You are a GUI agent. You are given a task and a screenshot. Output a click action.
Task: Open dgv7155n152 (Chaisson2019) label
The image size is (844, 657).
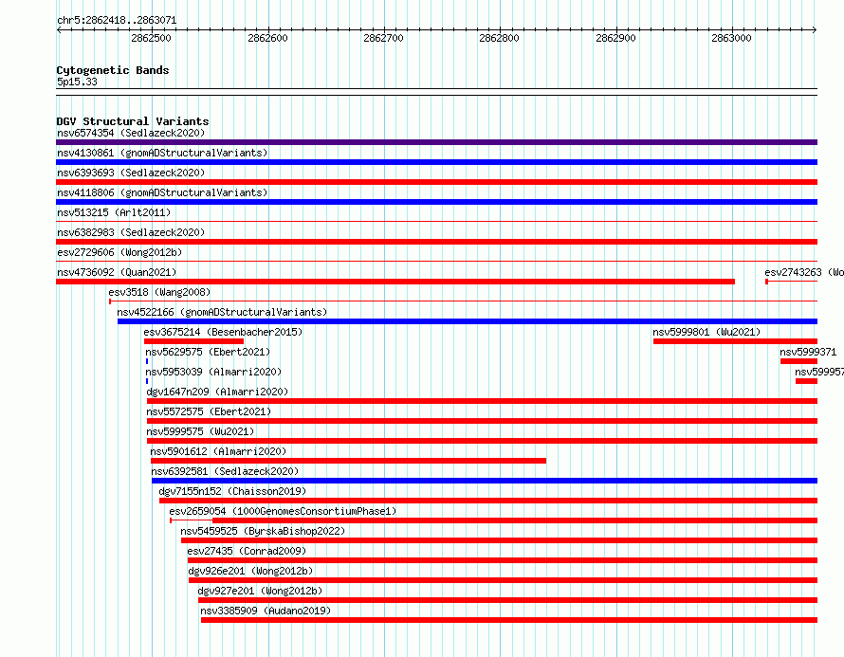pyautogui.click(x=232, y=491)
